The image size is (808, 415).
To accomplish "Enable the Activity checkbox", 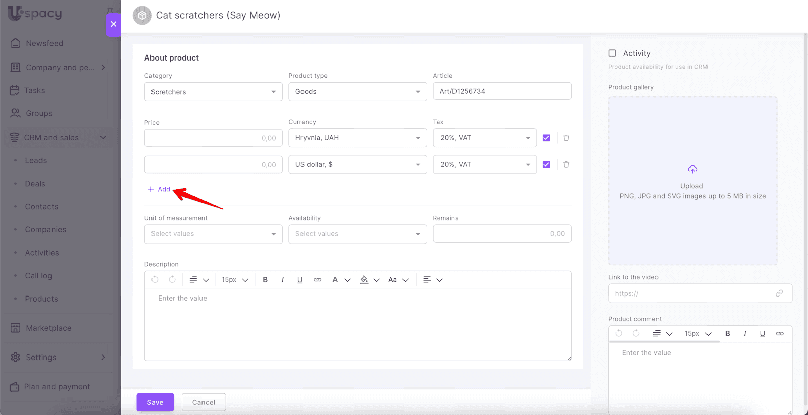I will (x=612, y=53).
